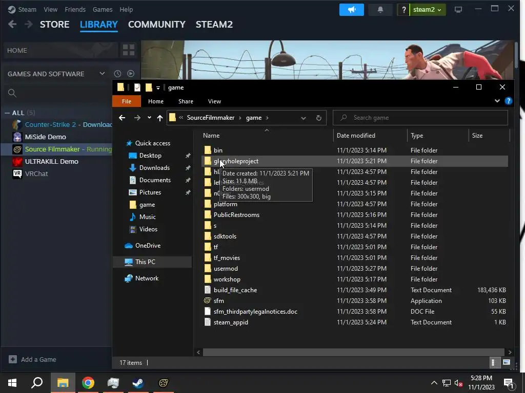This screenshot has width=525, height=393.
Task: Go forward in Steam navigation
Action: (29, 25)
